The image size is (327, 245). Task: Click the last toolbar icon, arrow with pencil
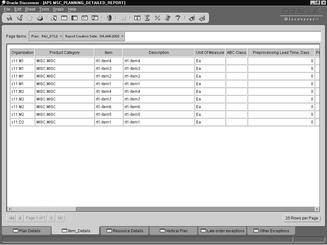(x=202, y=18)
